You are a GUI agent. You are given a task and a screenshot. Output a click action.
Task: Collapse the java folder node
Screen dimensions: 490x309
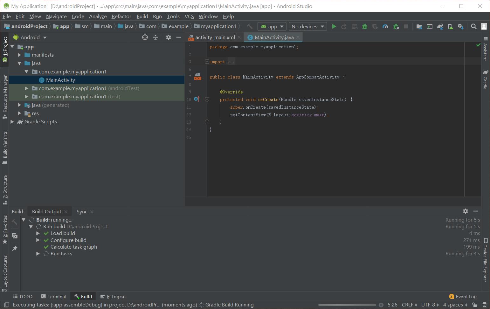(x=19, y=63)
